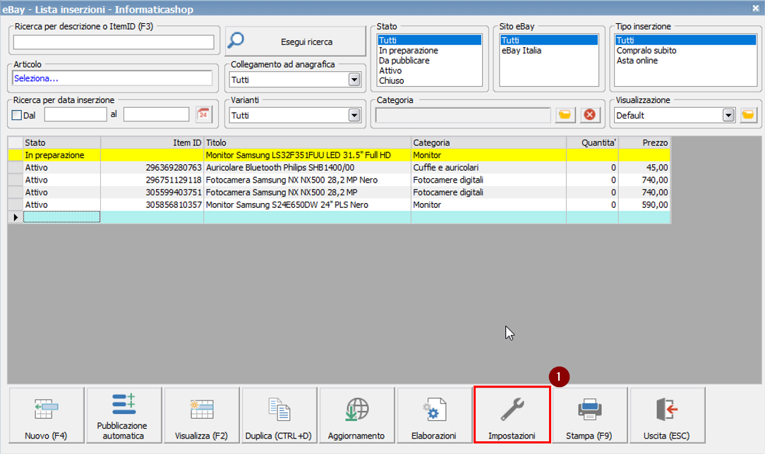
Task: Open the Categoria folder browse icon
Action: click(x=565, y=115)
